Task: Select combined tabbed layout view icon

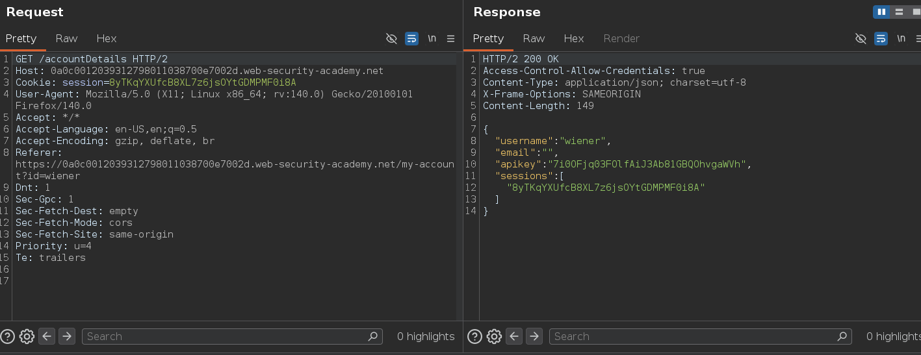Action: pos(915,12)
